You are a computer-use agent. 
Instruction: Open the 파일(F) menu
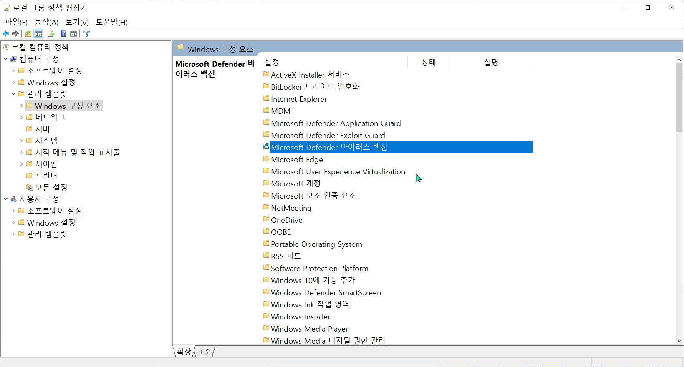[x=16, y=22]
